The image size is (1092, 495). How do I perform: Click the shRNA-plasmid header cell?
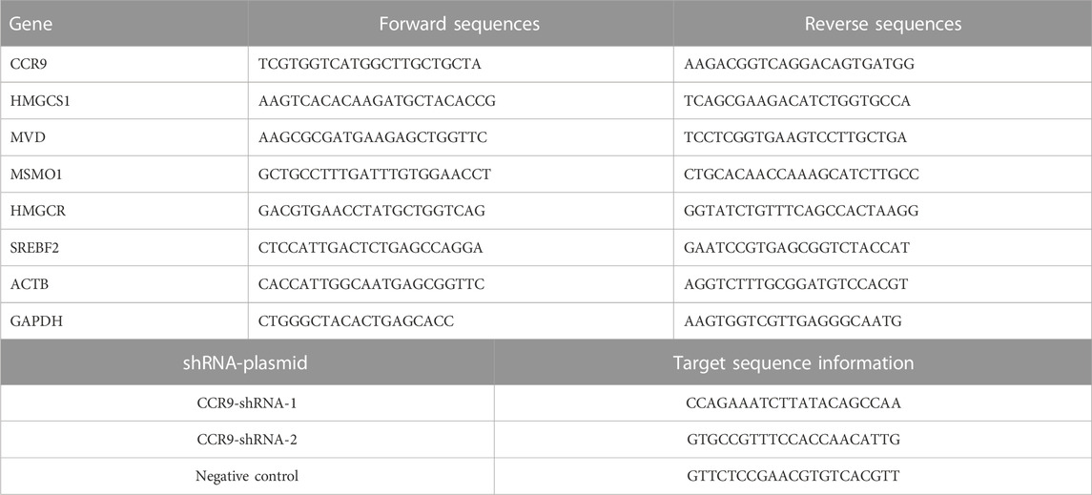click(247, 362)
